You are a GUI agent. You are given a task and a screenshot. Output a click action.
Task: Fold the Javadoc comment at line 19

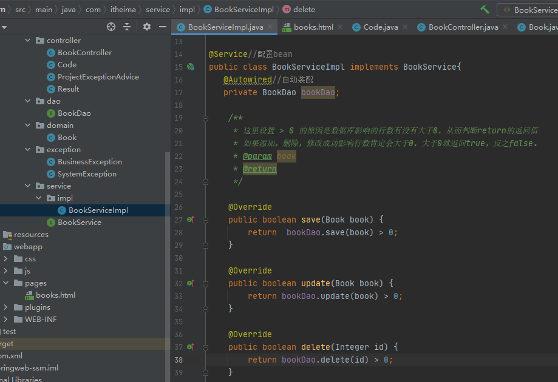pyautogui.click(x=205, y=118)
